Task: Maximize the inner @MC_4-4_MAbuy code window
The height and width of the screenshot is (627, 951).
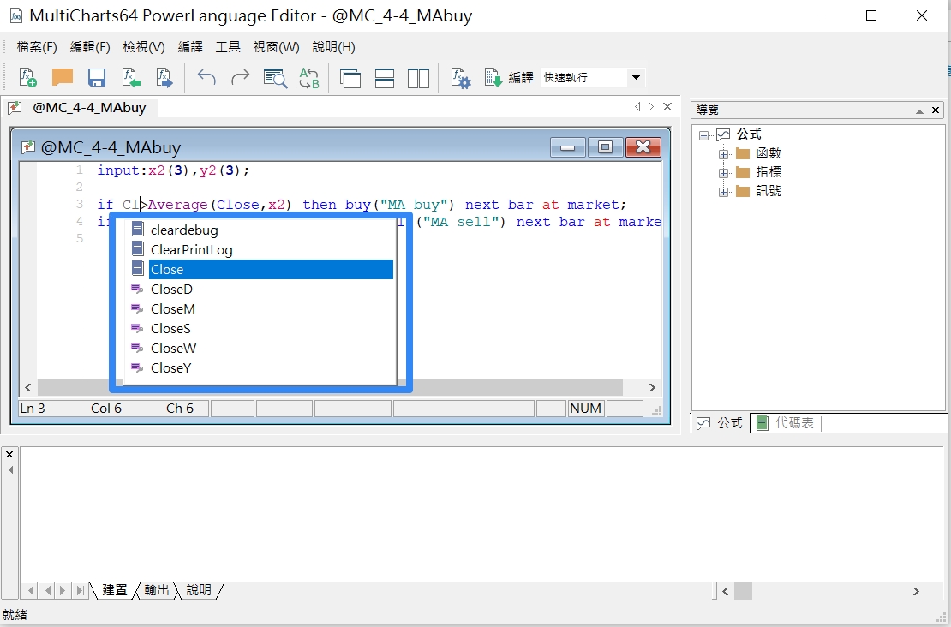Action: 605,147
